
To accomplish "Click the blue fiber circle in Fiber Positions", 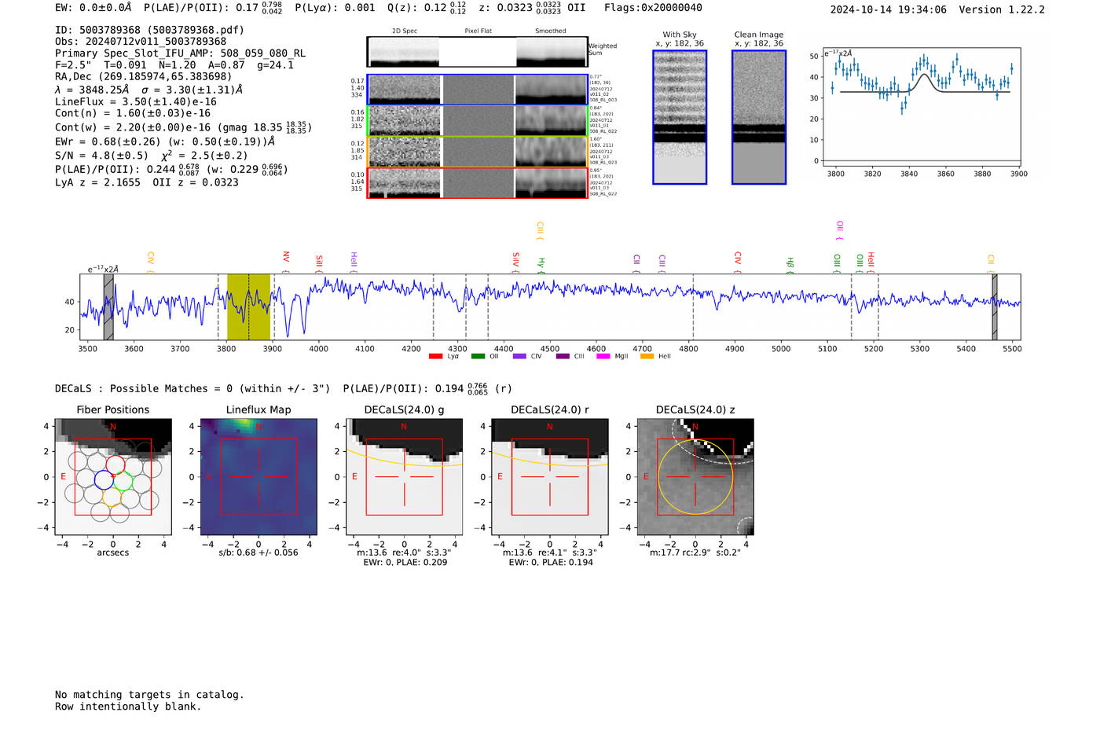I will coord(104,479).
